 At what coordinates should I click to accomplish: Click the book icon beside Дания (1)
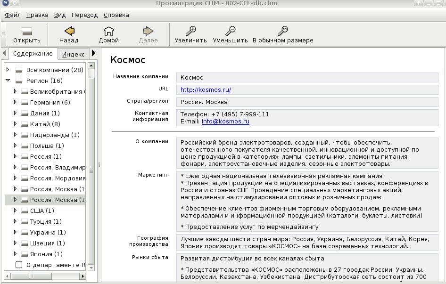(x=25, y=113)
